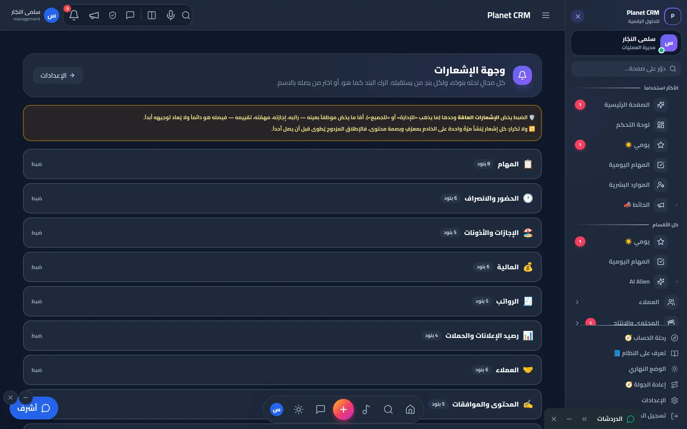The width and height of the screenshot is (687, 429).
Task: Click the user avatar in bottom dock
Action: (277, 409)
